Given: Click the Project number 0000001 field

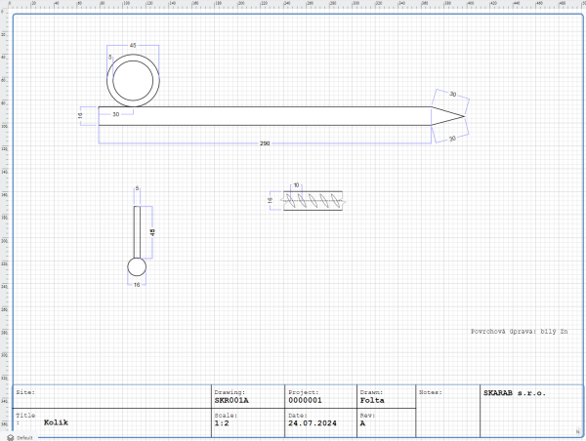Looking at the screenshot, I should coord(305,400).
